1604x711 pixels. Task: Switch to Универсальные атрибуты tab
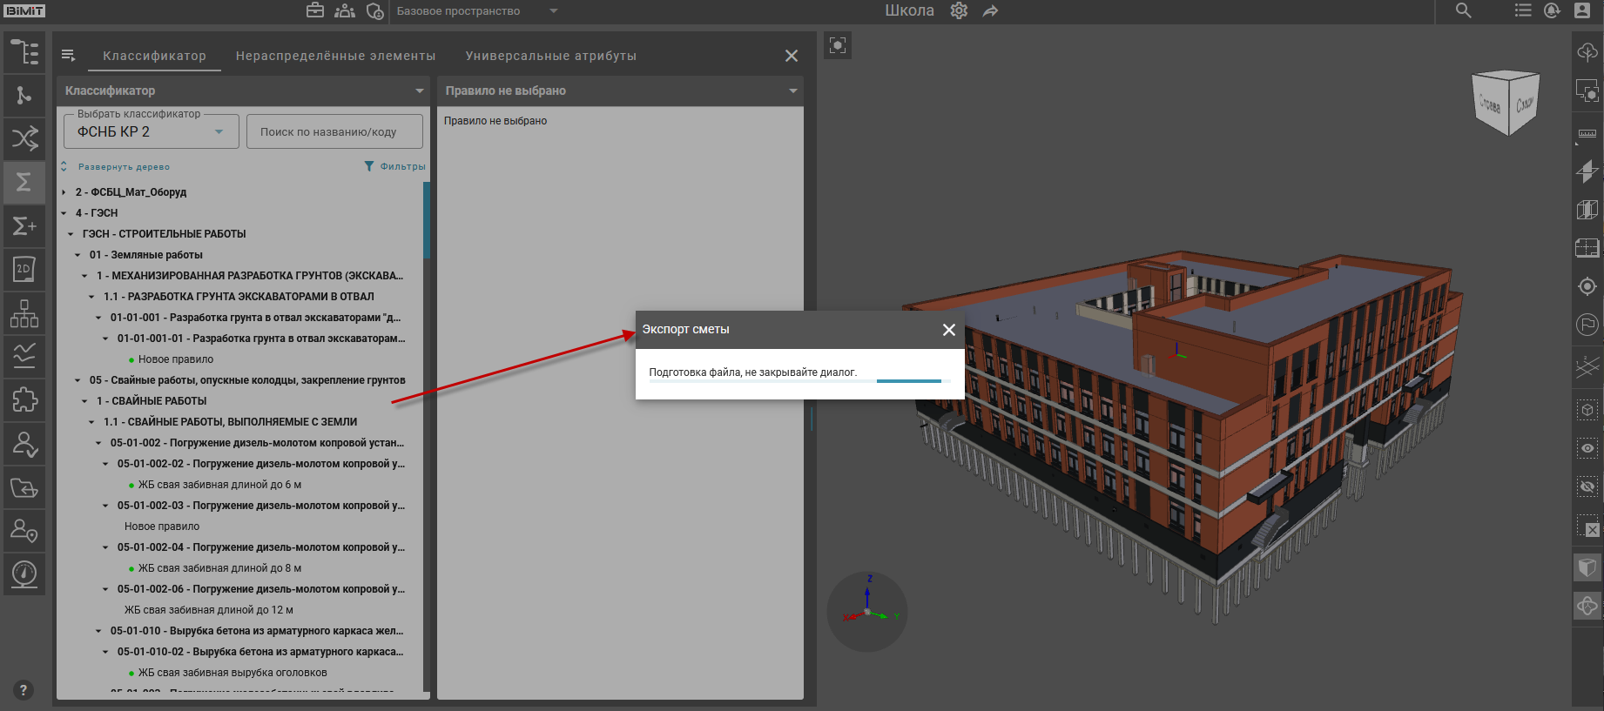click(550, 56)
